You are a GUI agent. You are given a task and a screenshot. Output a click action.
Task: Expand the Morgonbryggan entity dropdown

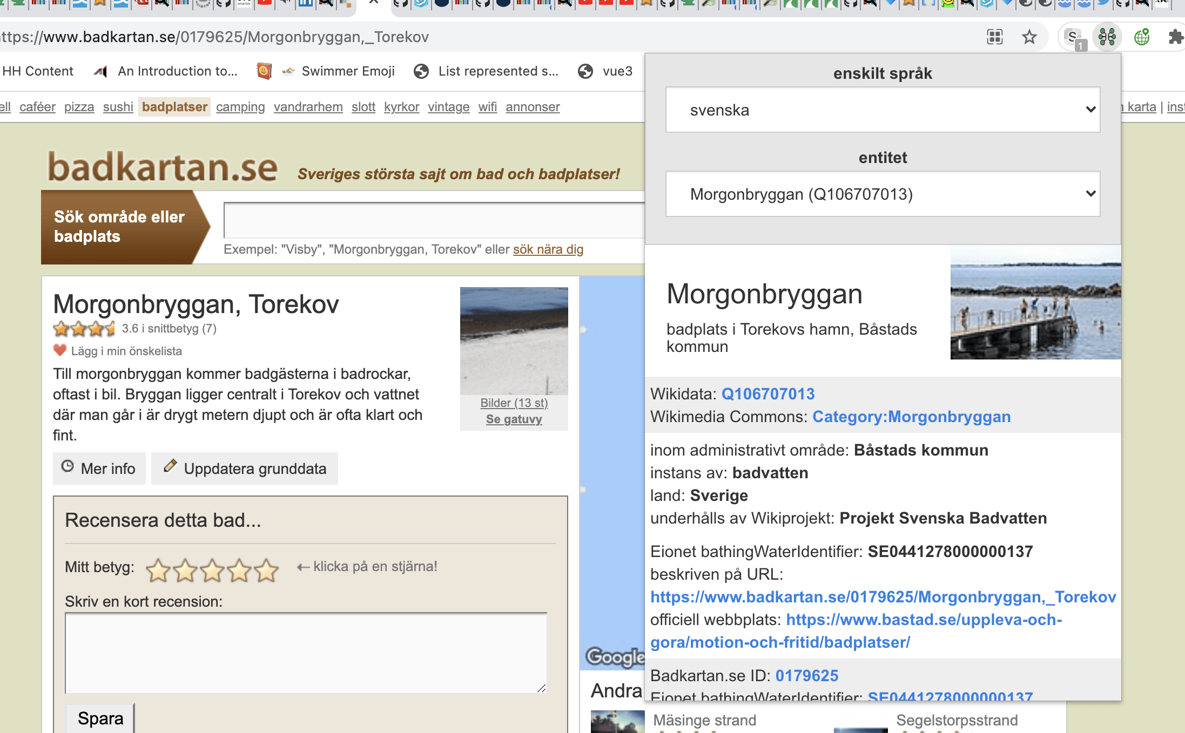point(883,194)
